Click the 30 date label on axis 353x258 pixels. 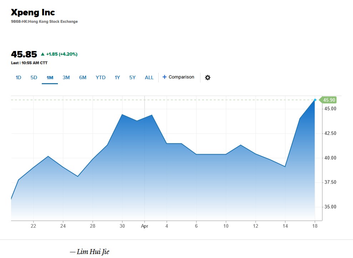[x=122, y=226]
